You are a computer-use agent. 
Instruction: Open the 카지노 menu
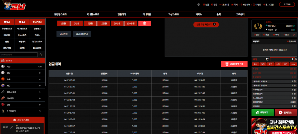point(199,14)
